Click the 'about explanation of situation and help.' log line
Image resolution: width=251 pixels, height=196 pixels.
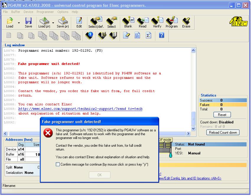(59, 113)
